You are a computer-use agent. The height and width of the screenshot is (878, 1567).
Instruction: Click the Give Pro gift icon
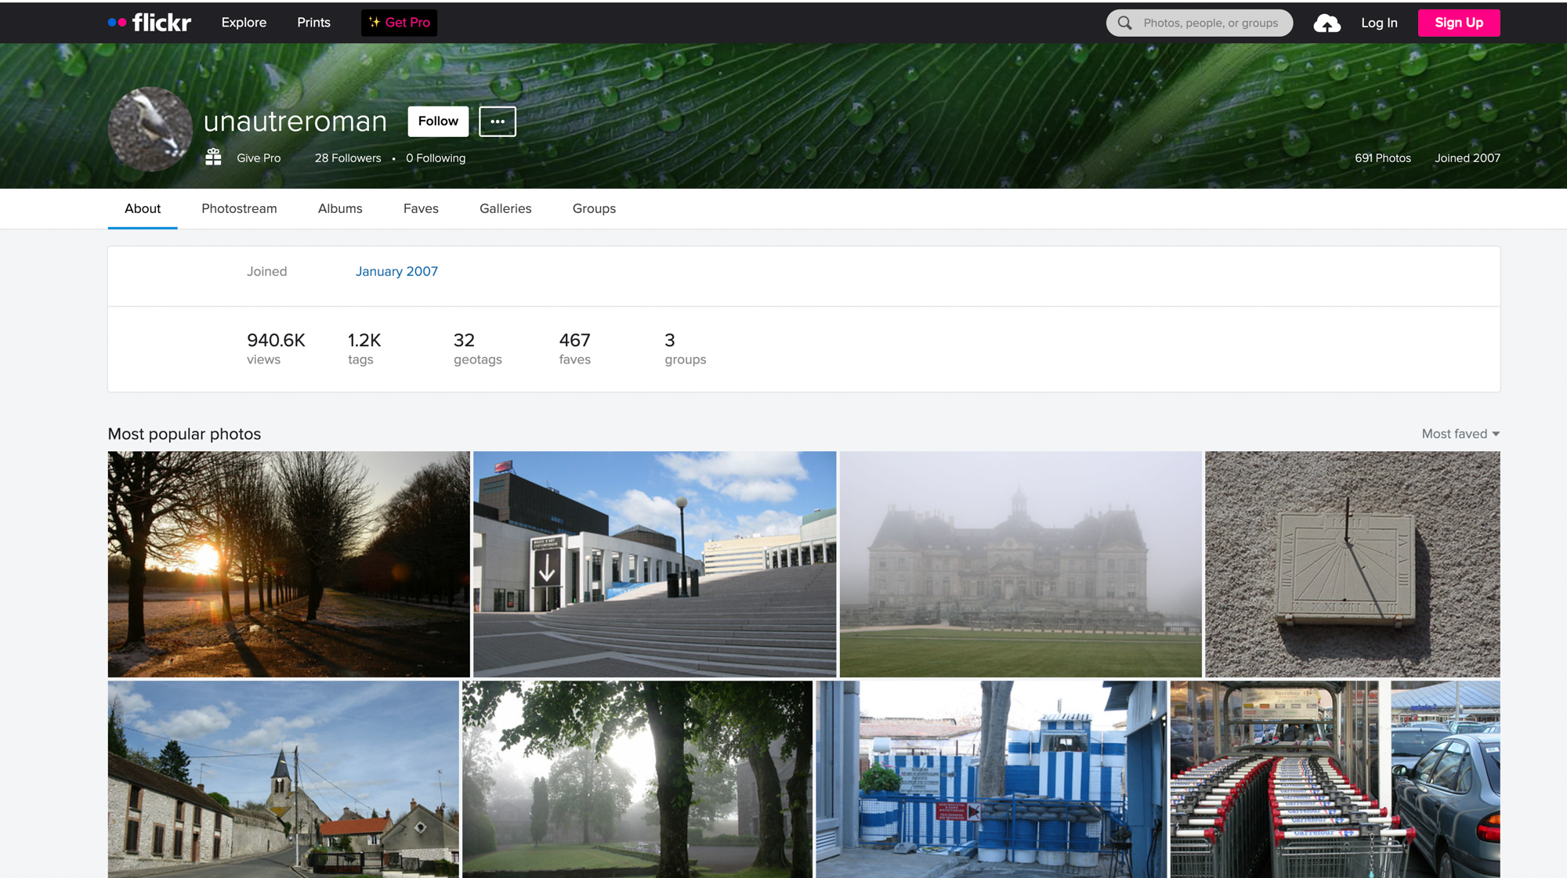point(213,157)
